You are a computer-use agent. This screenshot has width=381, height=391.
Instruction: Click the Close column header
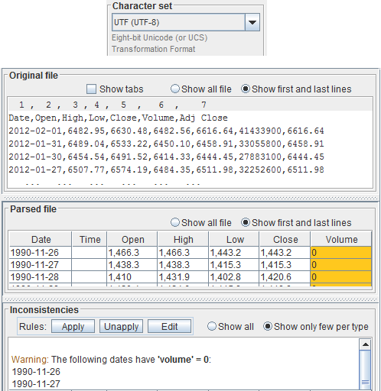click(285, 239)
